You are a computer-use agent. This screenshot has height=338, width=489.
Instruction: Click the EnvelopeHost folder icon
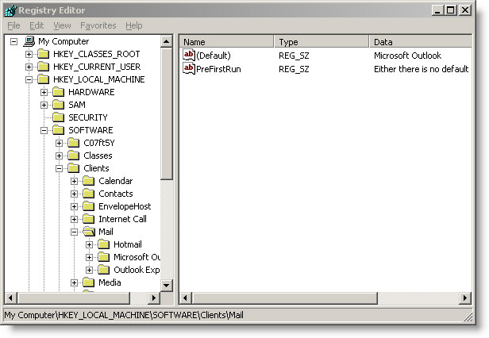89,206
